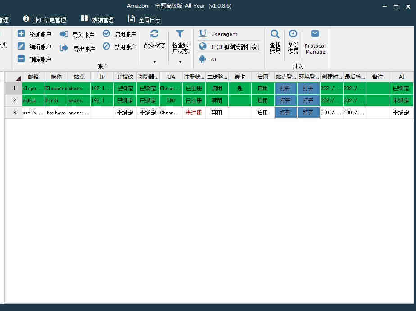Click the Find Account (查找账号) magnifier icon
The width and height of the screenshot is (416, 311).
pyautogui.click(x=275, y=34)
